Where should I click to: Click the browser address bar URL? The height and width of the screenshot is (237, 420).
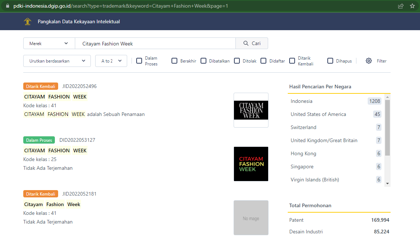pos(121,6)
